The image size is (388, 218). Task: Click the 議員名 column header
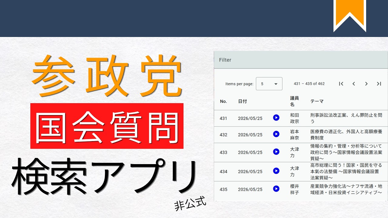pos(295,101)
